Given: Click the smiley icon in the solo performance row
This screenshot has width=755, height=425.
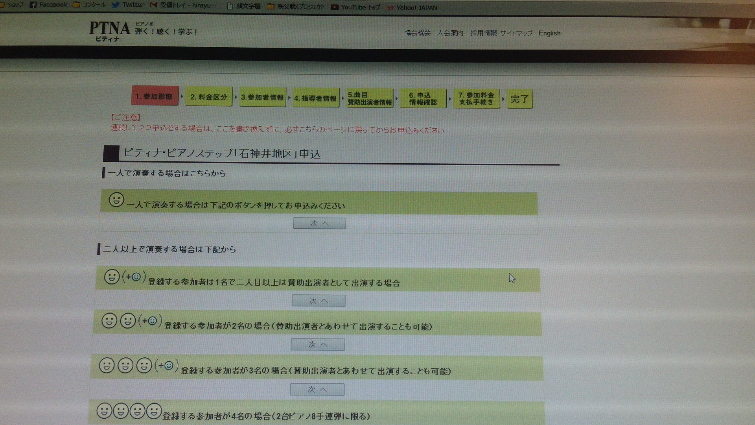Looking at the screenshot, I should (116, 200).
